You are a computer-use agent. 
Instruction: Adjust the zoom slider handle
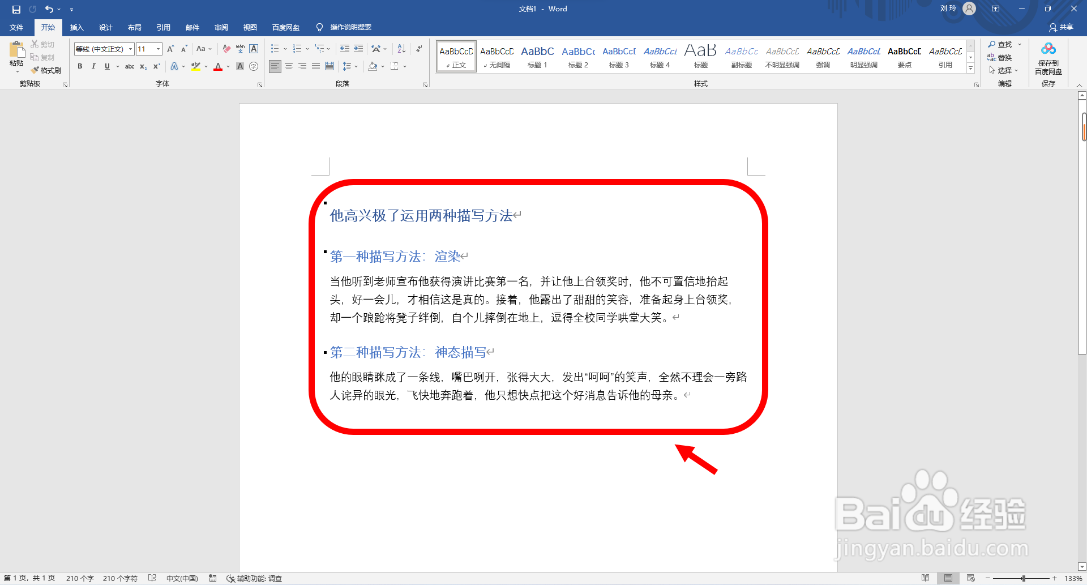1024,578
